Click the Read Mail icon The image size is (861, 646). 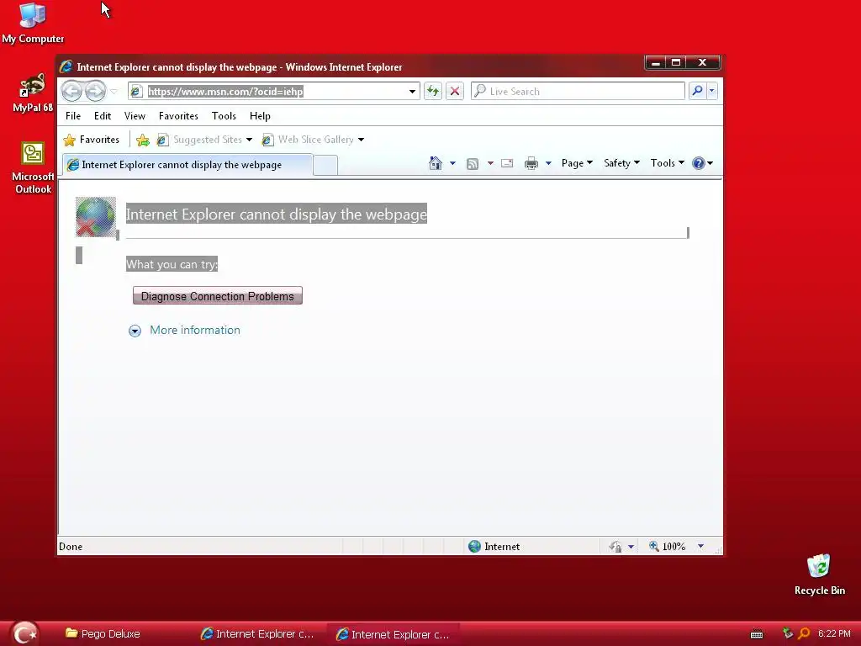pos(507,163)
